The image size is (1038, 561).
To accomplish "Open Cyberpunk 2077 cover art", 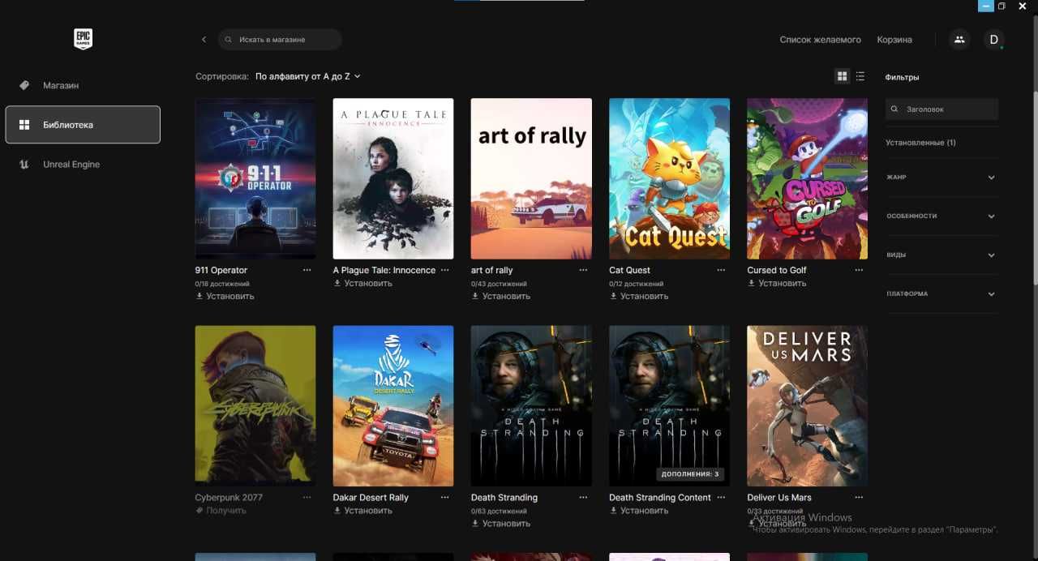I will click(x=255, y=405).
